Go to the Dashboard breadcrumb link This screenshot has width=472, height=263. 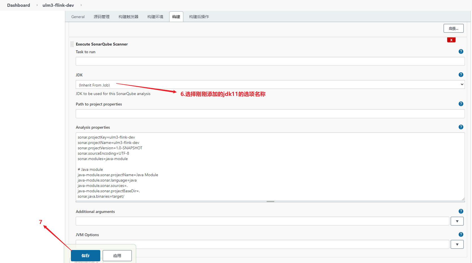pyautogui.click(x=19, y=5)
